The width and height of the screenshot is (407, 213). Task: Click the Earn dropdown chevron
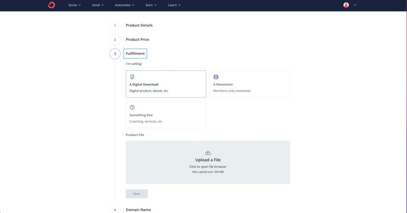point(155,5)
